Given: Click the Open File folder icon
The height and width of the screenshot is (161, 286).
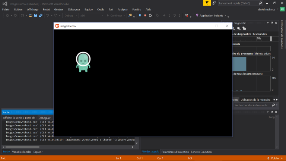Looking at the screenshot, I should [x=31, y=16].
